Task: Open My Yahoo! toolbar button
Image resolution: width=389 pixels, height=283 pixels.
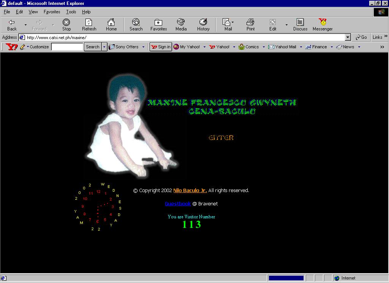Action: (x=187, y=47)
